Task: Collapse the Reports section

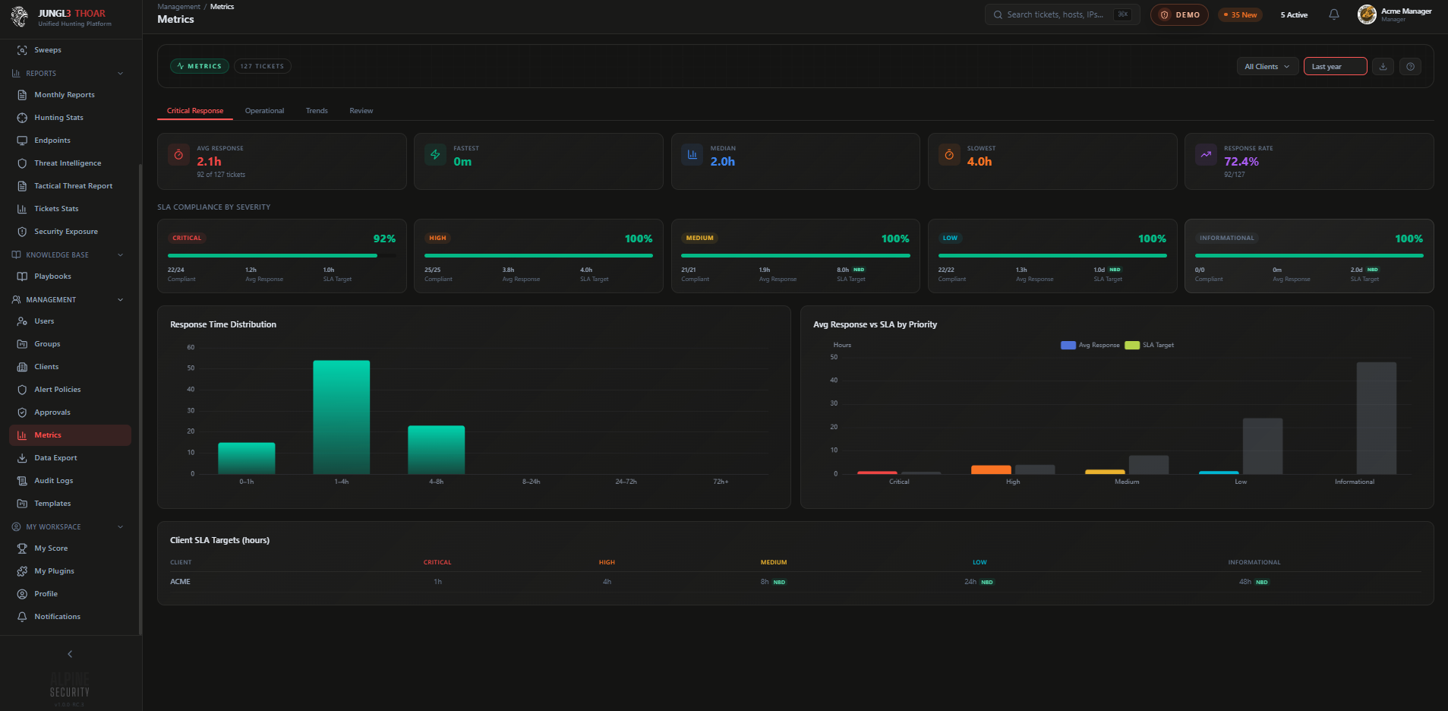Action: pyautogui.click(x=120, y=74)
